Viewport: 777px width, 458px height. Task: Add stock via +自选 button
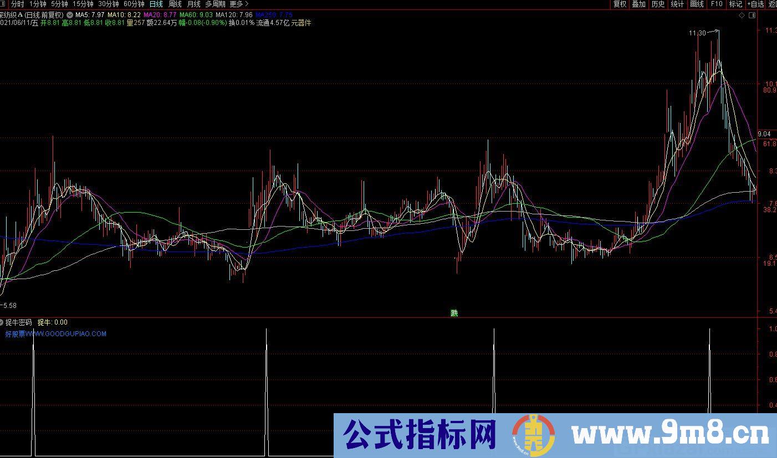pyautogui.click(x=755, y=4)
